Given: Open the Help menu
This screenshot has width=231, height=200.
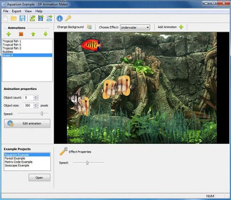Looking at the screenshot, I should (x=39, y=11).
